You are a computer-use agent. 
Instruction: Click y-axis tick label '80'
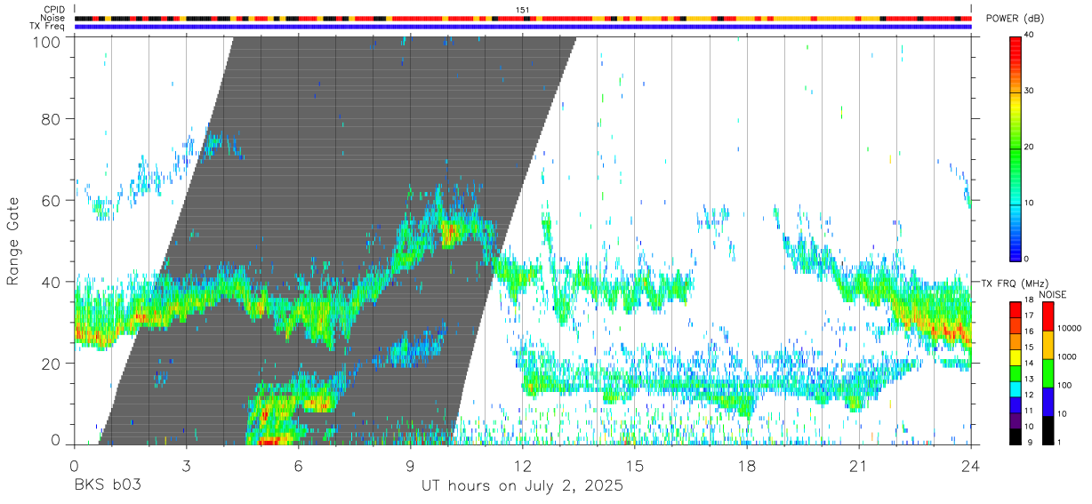tap(52, 119)
